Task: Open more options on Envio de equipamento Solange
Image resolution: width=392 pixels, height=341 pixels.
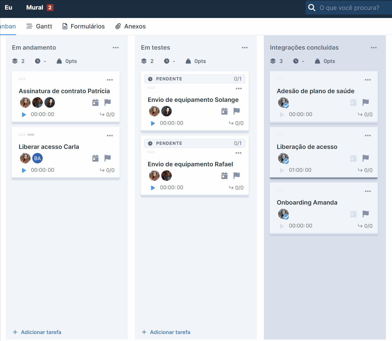Action: click(x=239, y=89)
